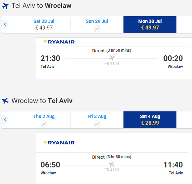This screenshot has width=192, height=184.
Task: Click flight number FR 4124
Action: point(112,64)
